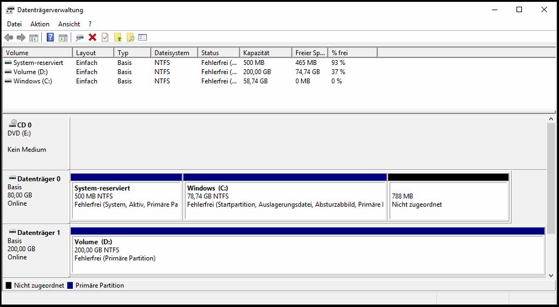Click the folder with magnifier search icon
Viewport: 559px width, 307px height.
point(130,38)
